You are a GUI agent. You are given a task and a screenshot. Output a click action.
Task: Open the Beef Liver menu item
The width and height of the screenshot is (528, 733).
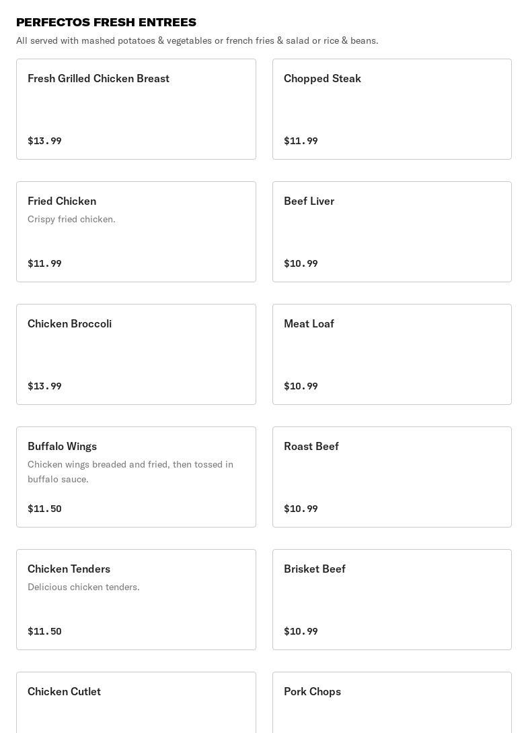391,231
